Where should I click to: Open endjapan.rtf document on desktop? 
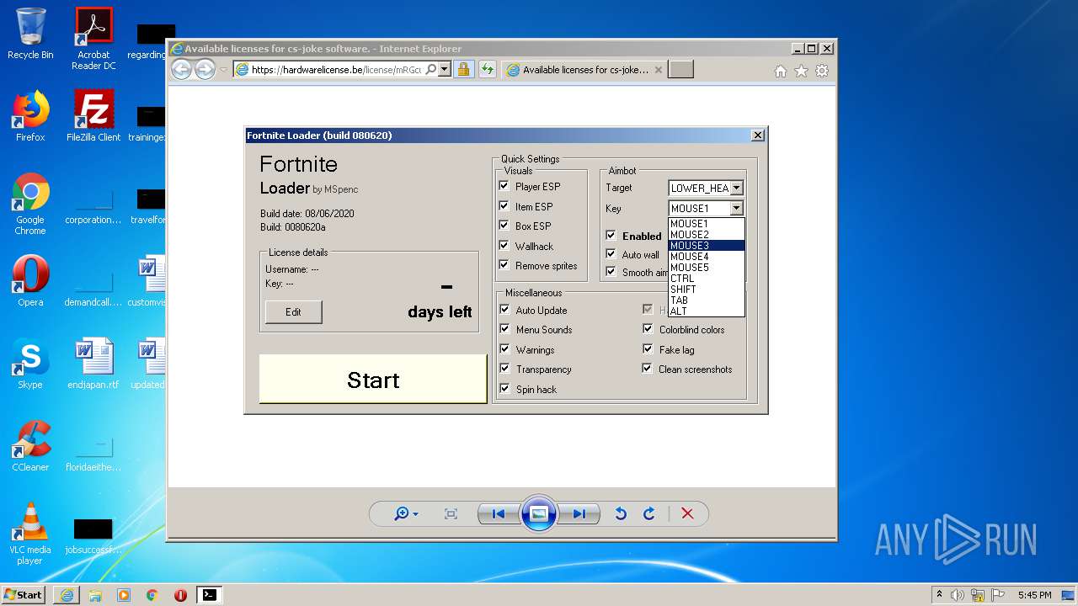point(93,364)
